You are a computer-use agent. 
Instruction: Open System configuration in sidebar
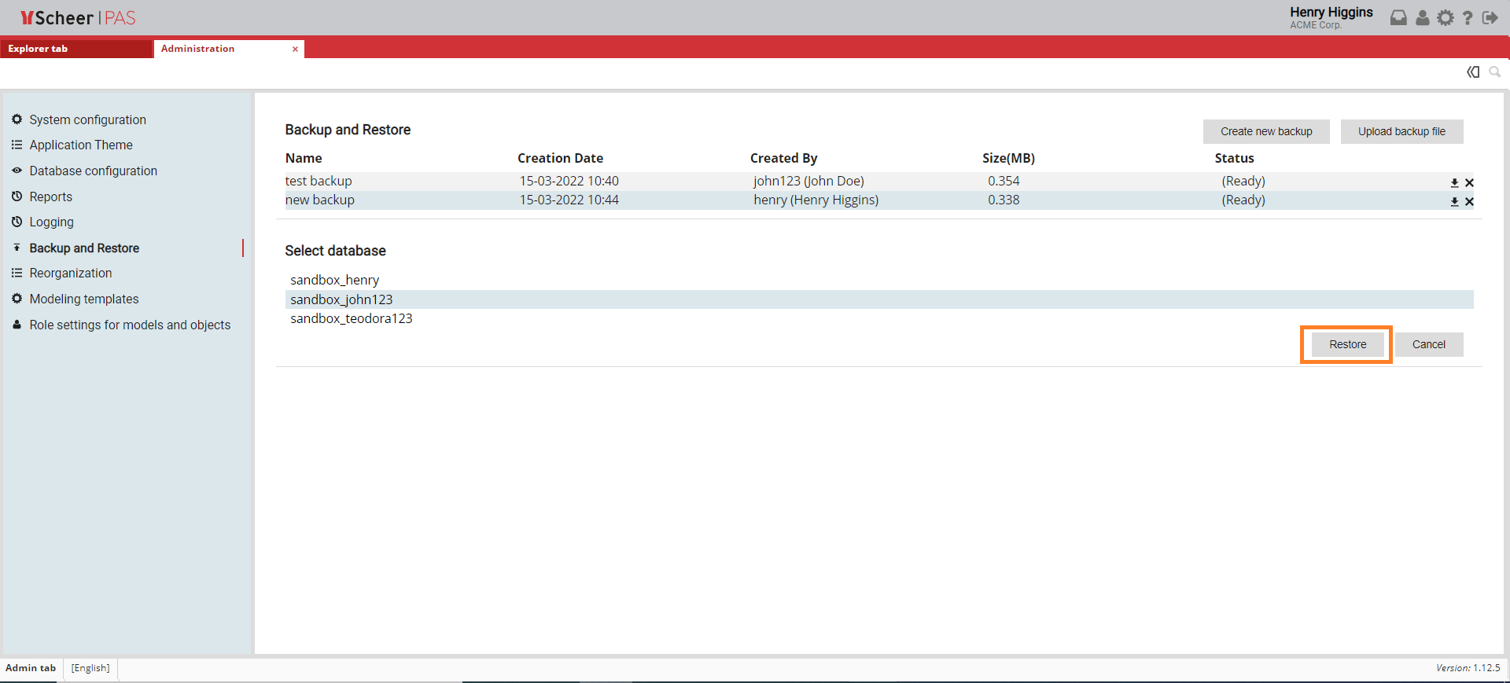tap(87, 119)
